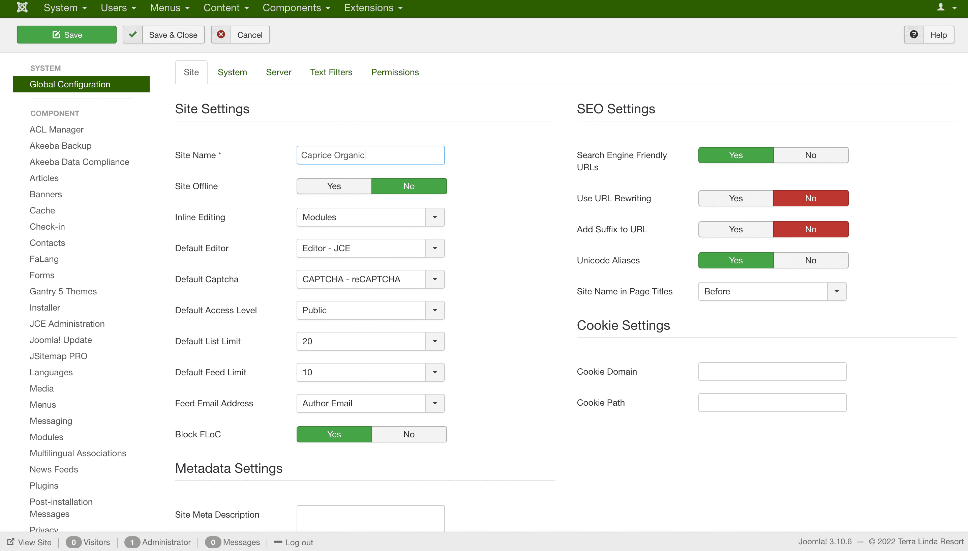Set Site Offline to Yes

pos(334,186)
